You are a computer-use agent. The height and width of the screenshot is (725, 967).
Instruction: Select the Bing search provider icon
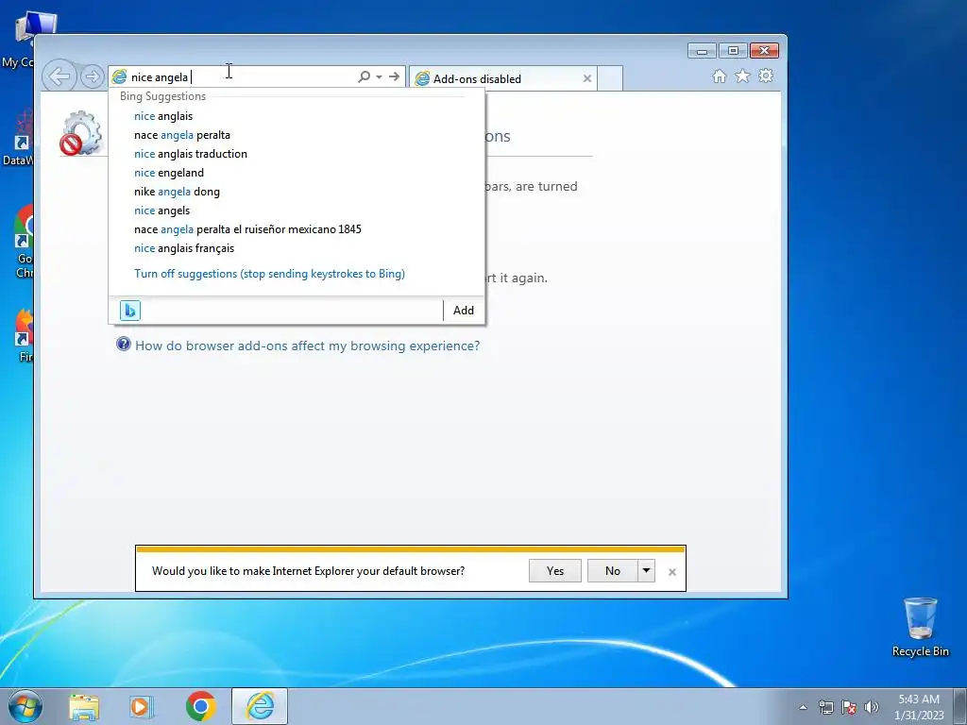tap(130, 310)
